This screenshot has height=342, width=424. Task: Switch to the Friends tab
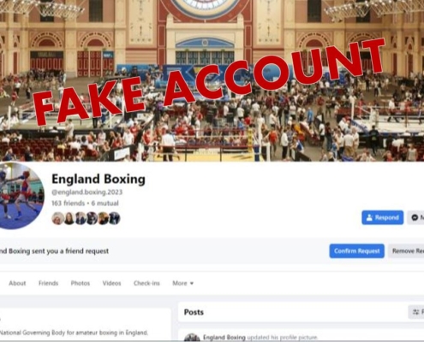[x=48, y=283]
